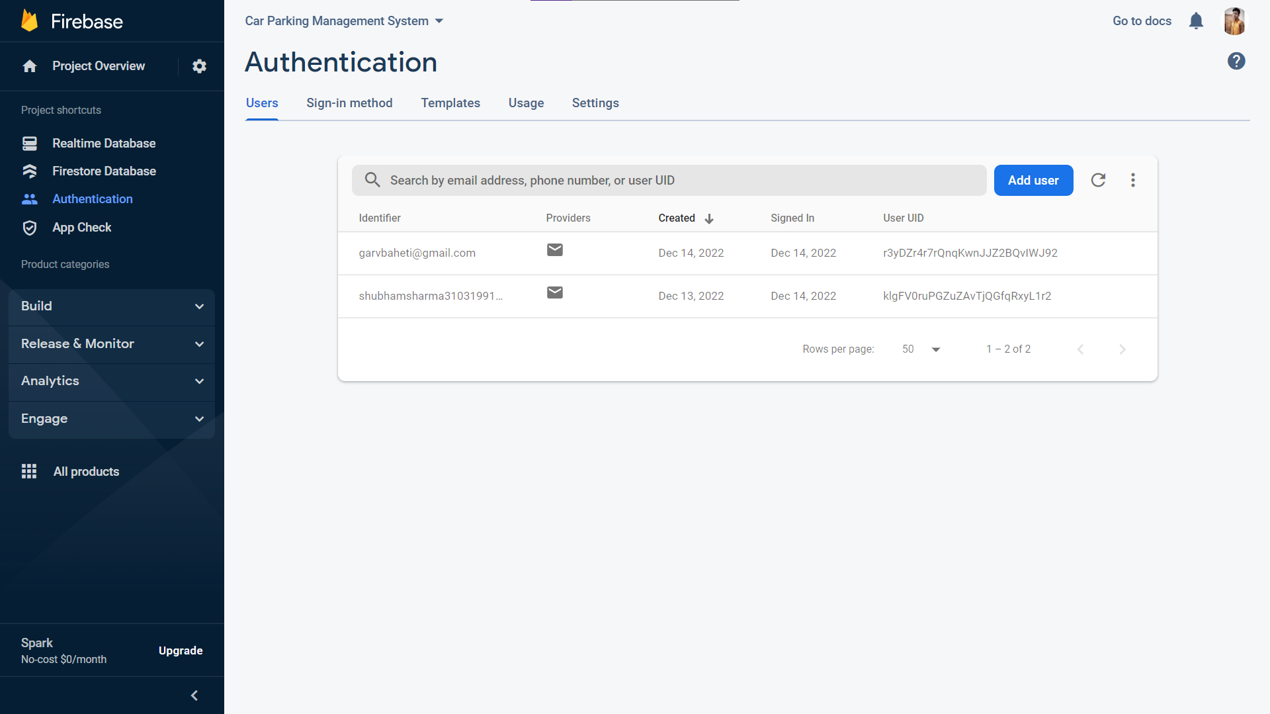Screen dimensions: 1270x714
Task: Select the UID r3yDZr4r7rQnqKwnJJZ2BQvlWJ92
Action: point(970,253)
